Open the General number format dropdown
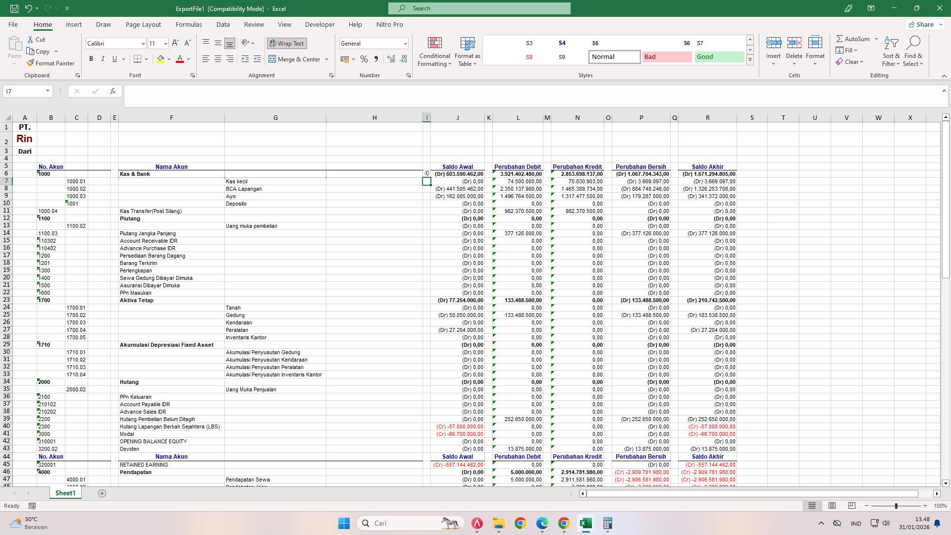 coord(405,43)
